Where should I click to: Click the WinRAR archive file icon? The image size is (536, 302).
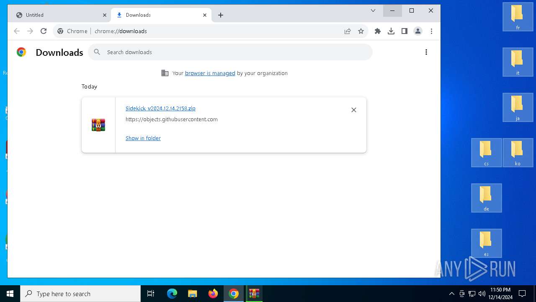click(98, 125)
